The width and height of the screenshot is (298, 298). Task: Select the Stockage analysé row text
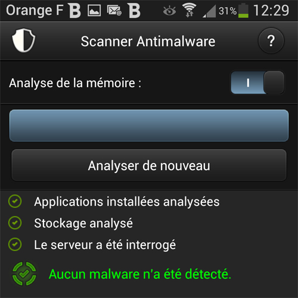[x=83, y=223]
